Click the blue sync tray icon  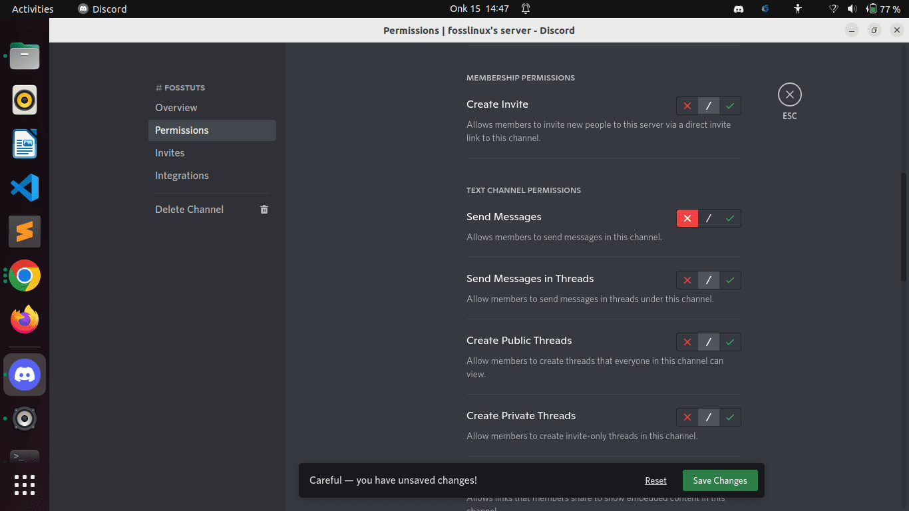tap(765, 9)
